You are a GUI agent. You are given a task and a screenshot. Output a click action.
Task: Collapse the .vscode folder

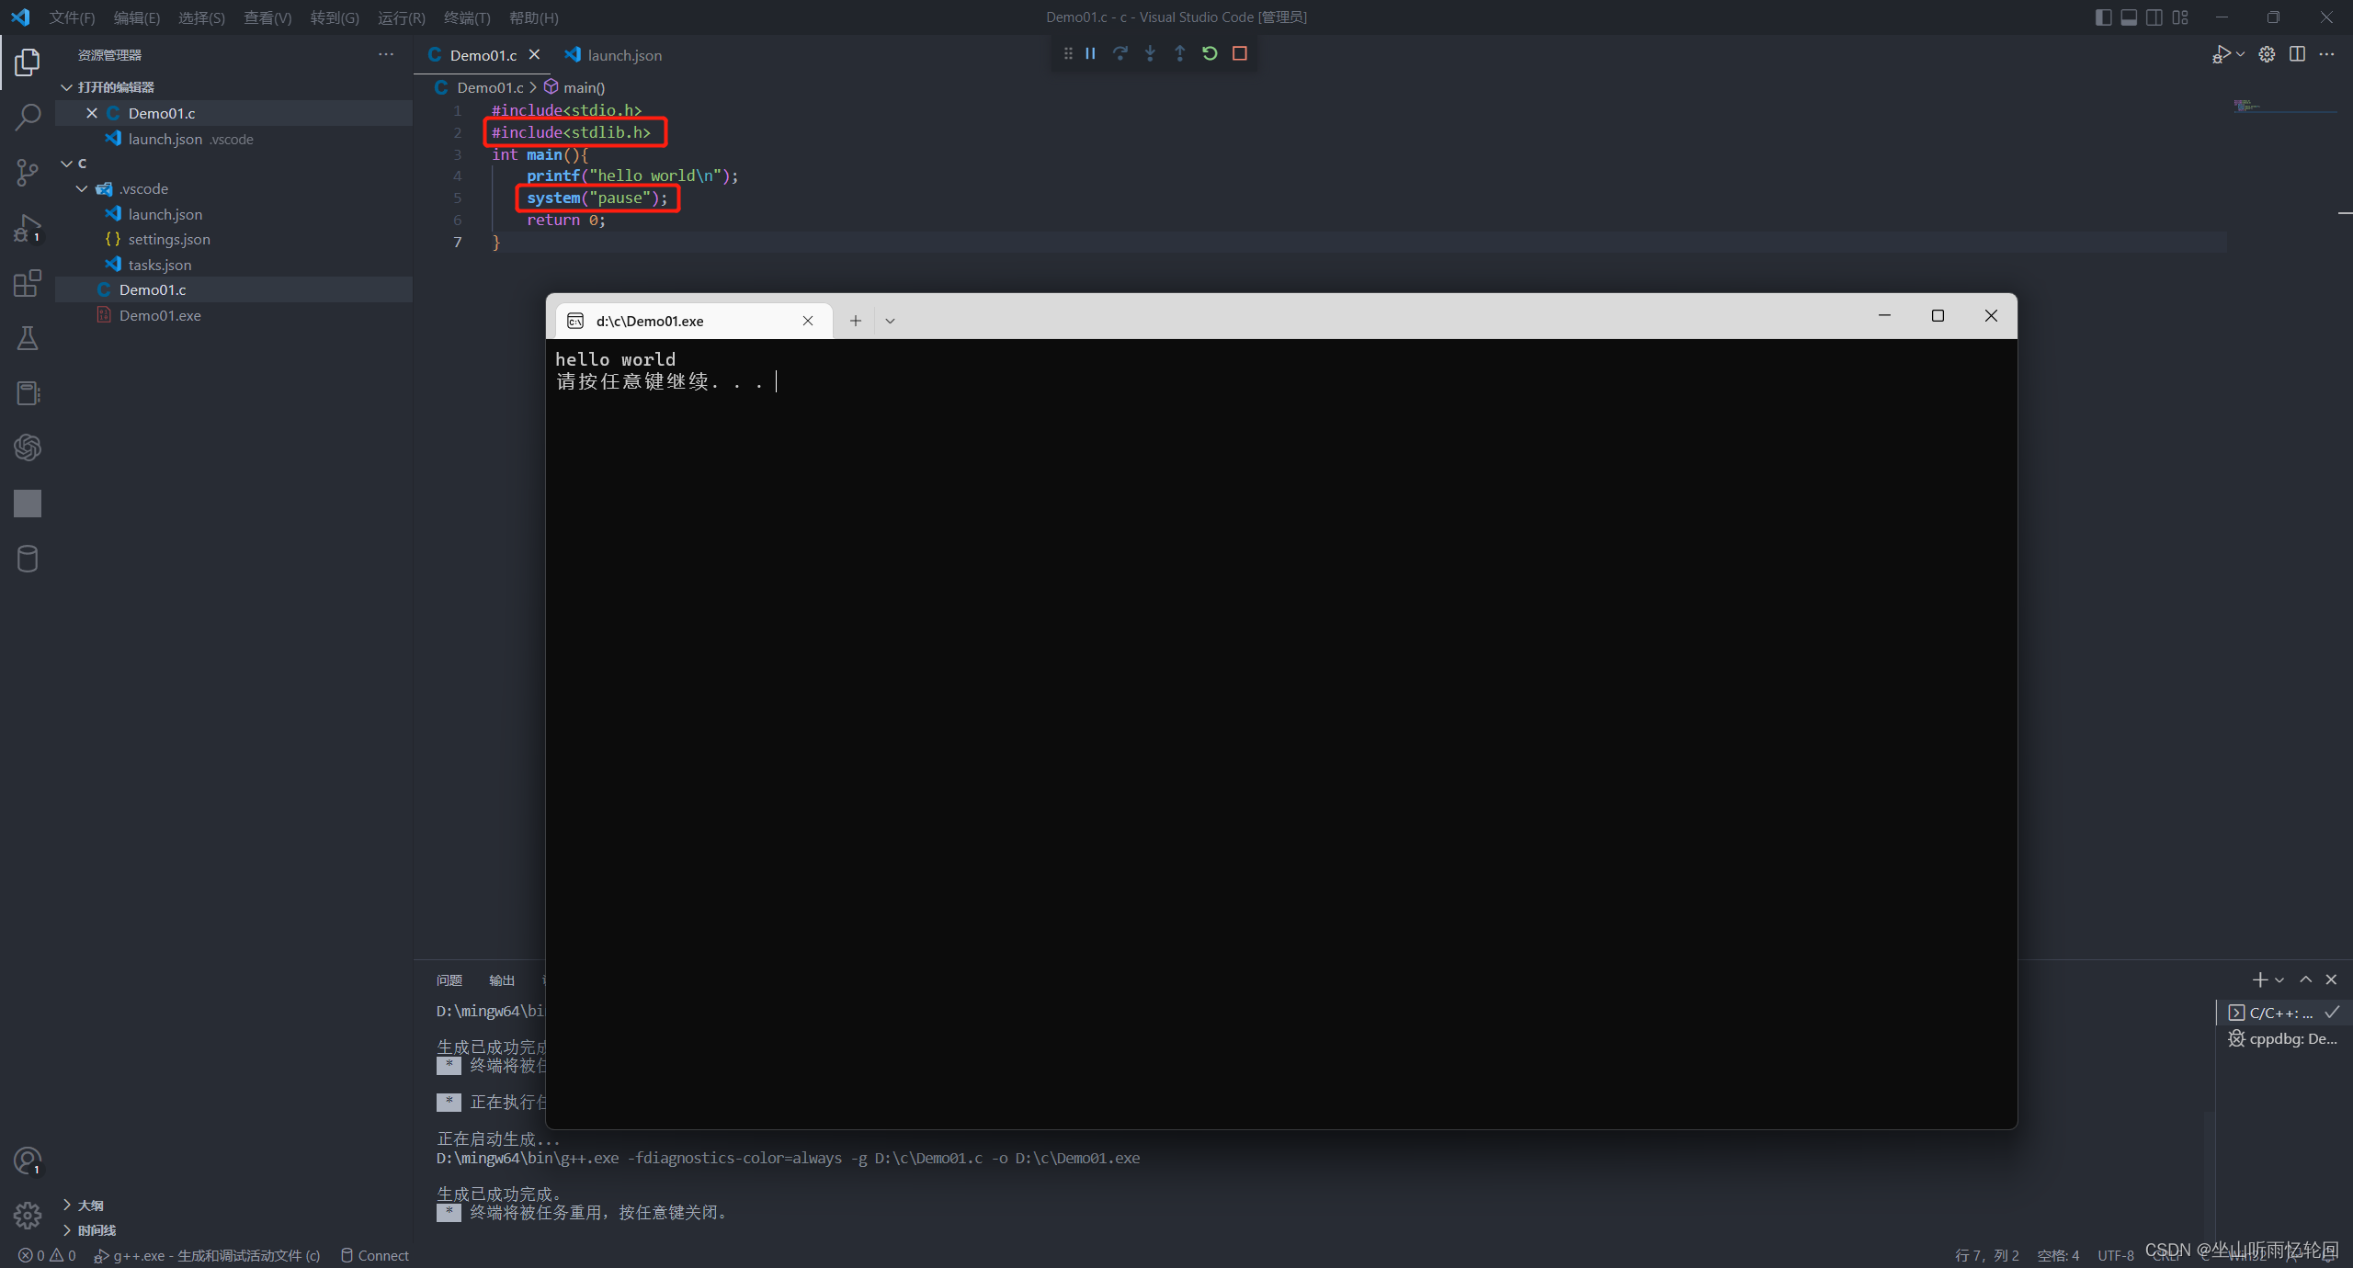coord(82,188)
